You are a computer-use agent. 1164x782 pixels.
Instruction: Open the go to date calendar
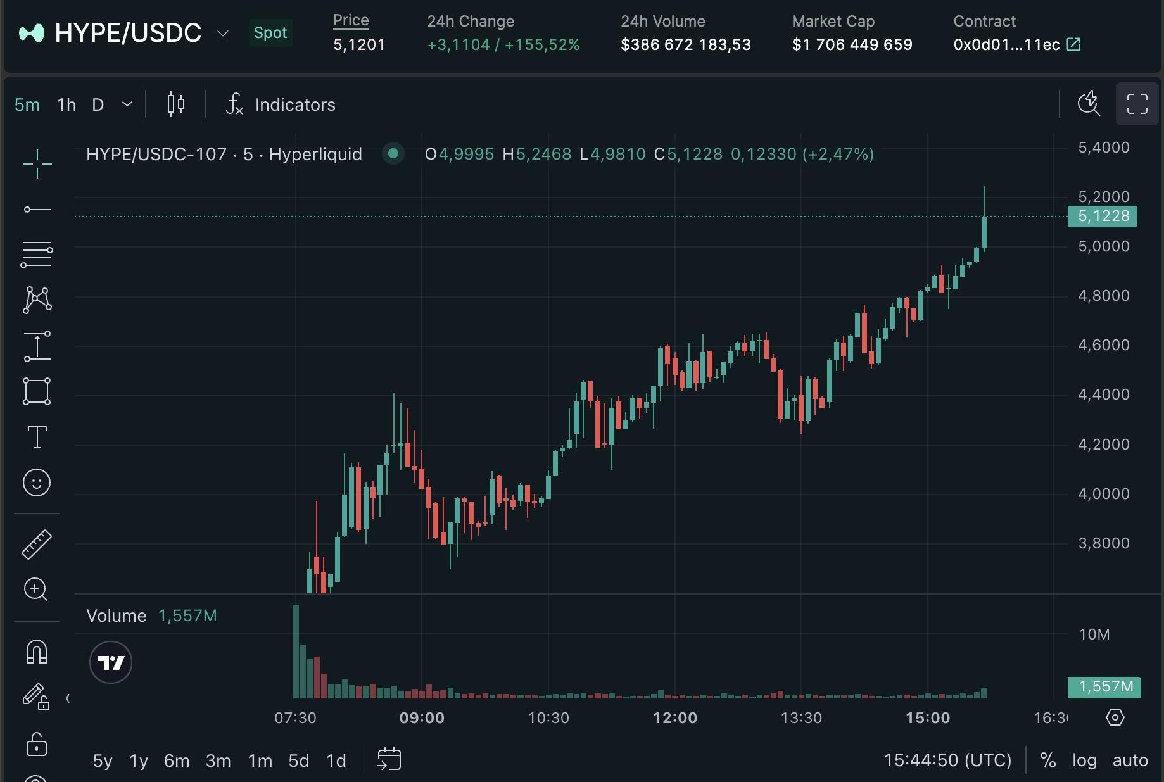click(389, 759)
